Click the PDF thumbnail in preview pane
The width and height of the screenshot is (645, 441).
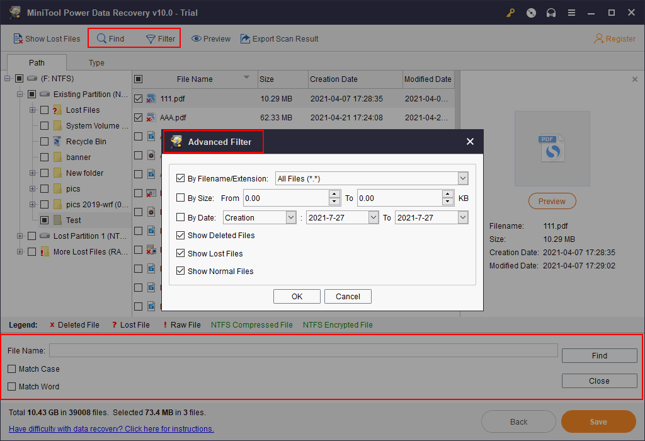point(552,149)
